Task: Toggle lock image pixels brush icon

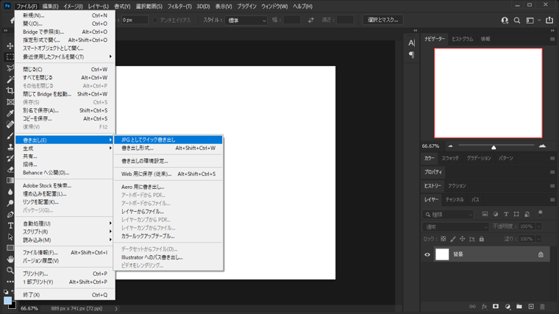Action: tap(453, 239)
